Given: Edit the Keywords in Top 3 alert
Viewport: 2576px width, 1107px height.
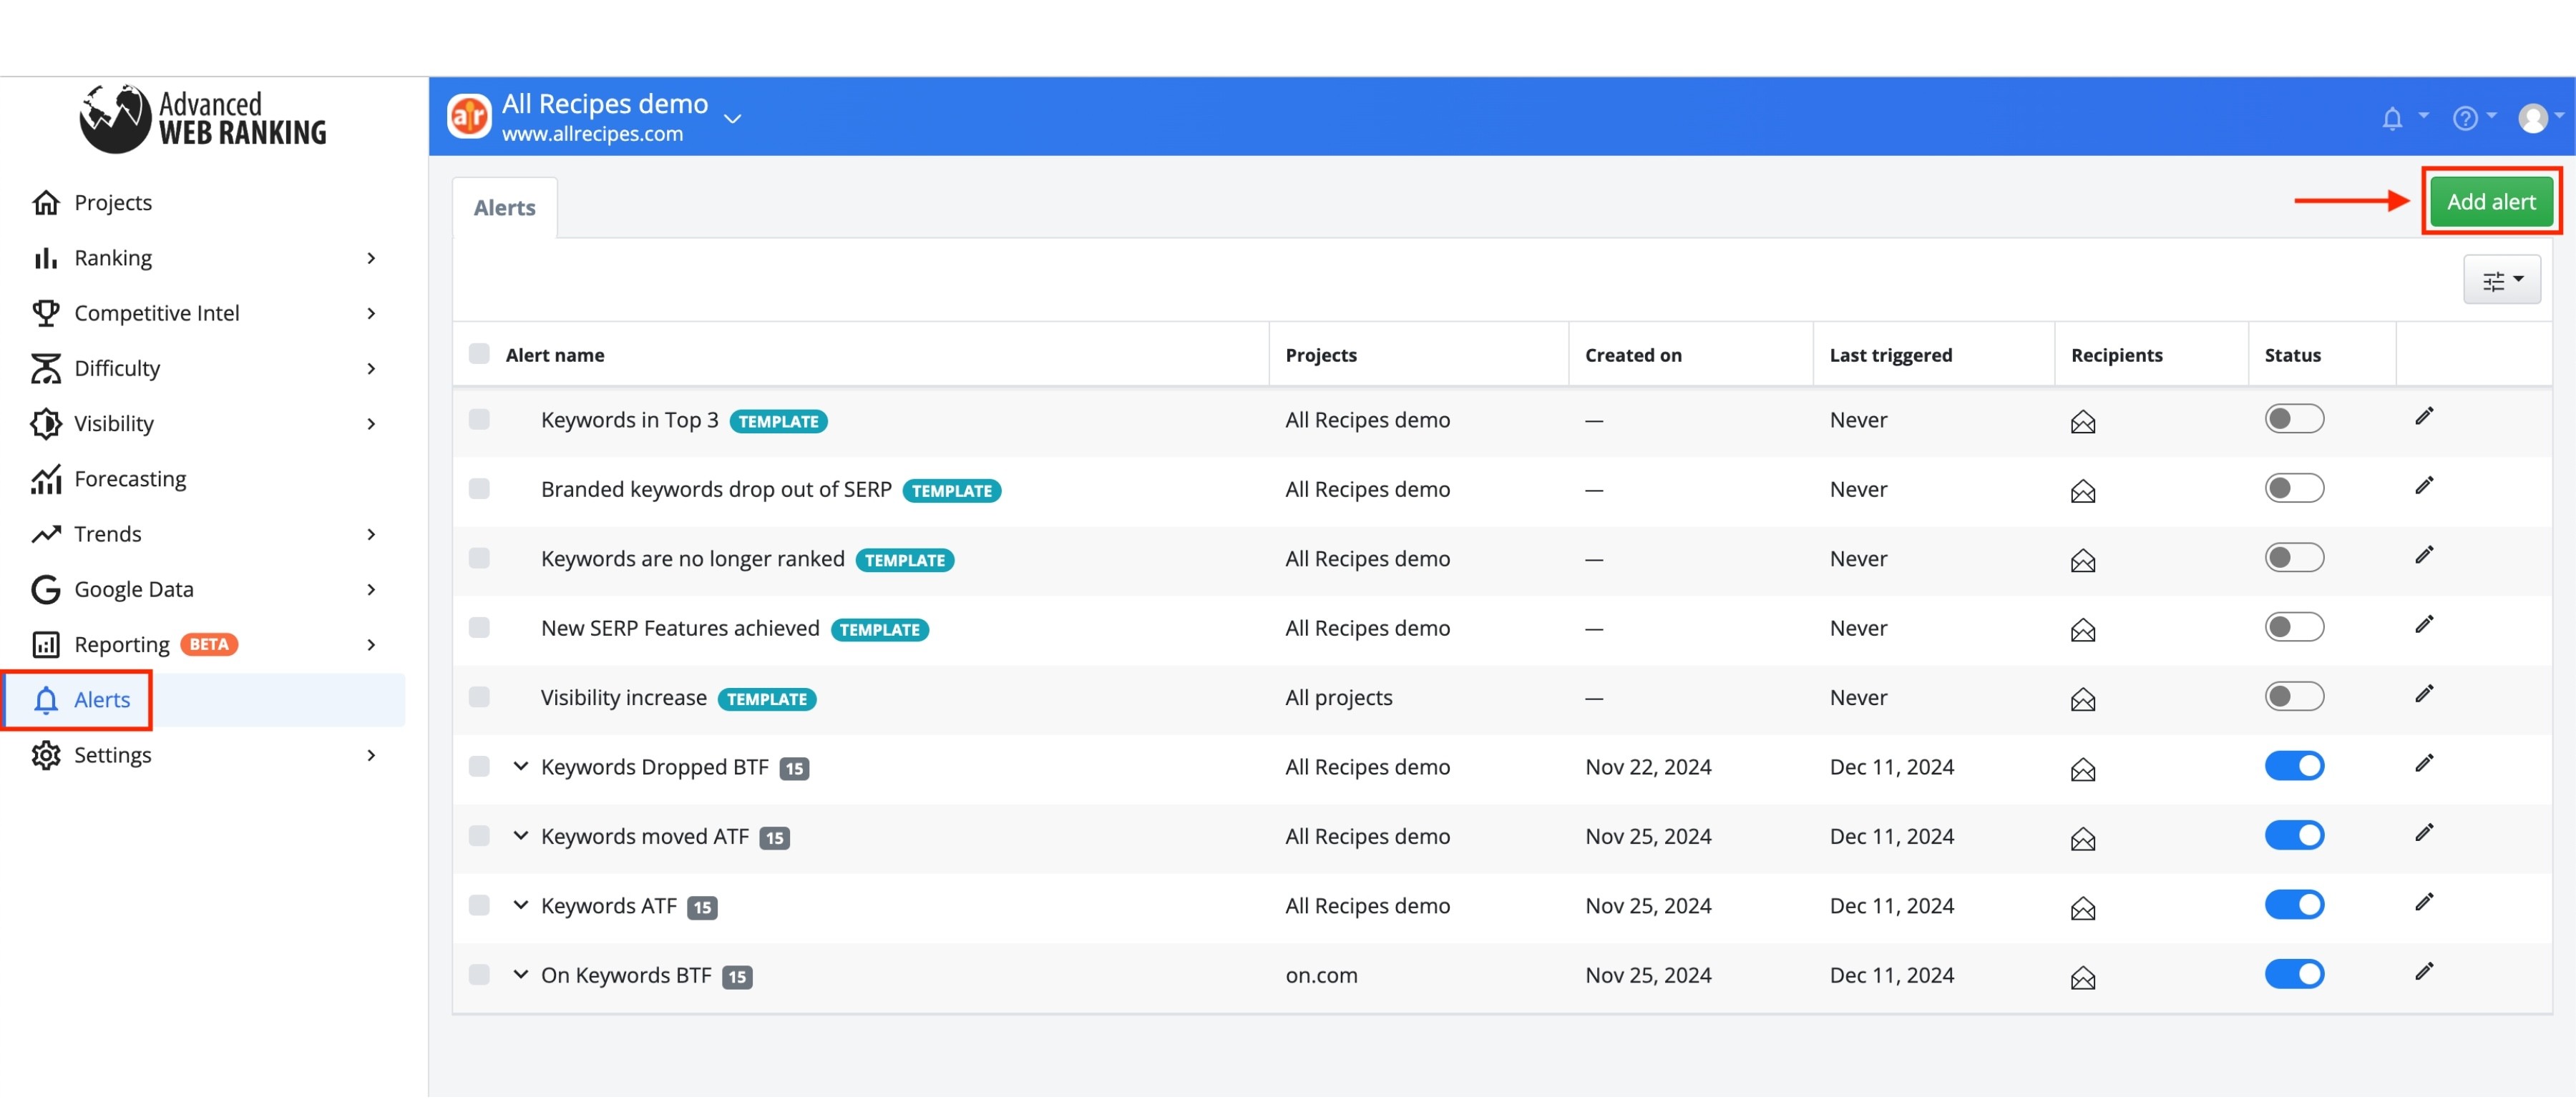Looking at the screenshot, I should pyautogui.click(x=2424, y=417).
